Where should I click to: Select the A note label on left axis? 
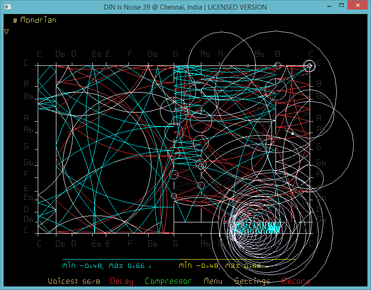(x=26, y=118)
